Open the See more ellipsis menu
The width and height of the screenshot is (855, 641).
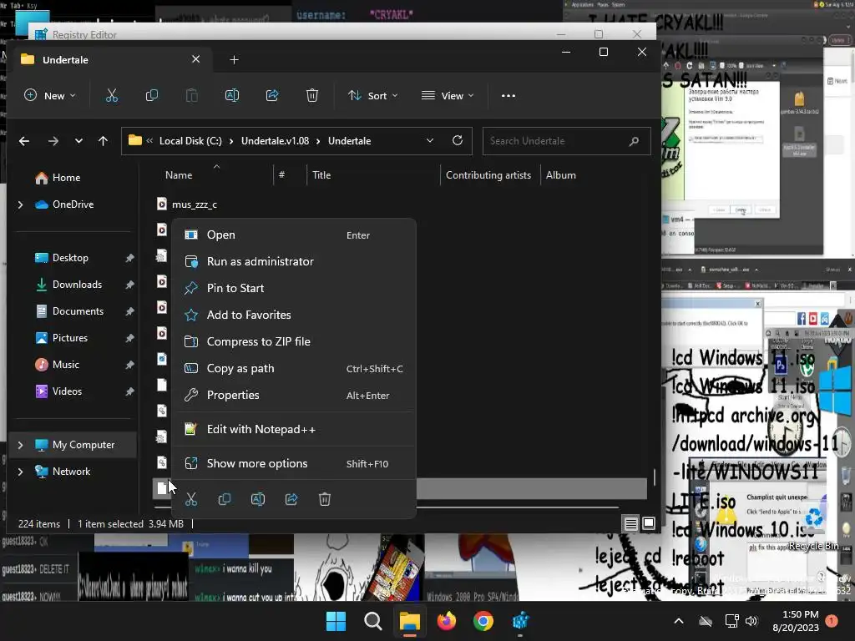click(508, 96)
